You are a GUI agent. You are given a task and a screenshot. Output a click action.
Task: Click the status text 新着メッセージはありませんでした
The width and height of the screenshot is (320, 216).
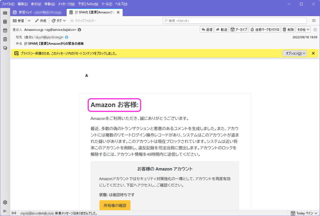tap(76, 213)
